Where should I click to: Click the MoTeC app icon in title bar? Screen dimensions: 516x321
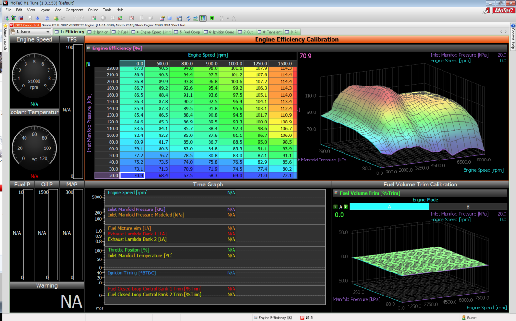tap(5, 3)
